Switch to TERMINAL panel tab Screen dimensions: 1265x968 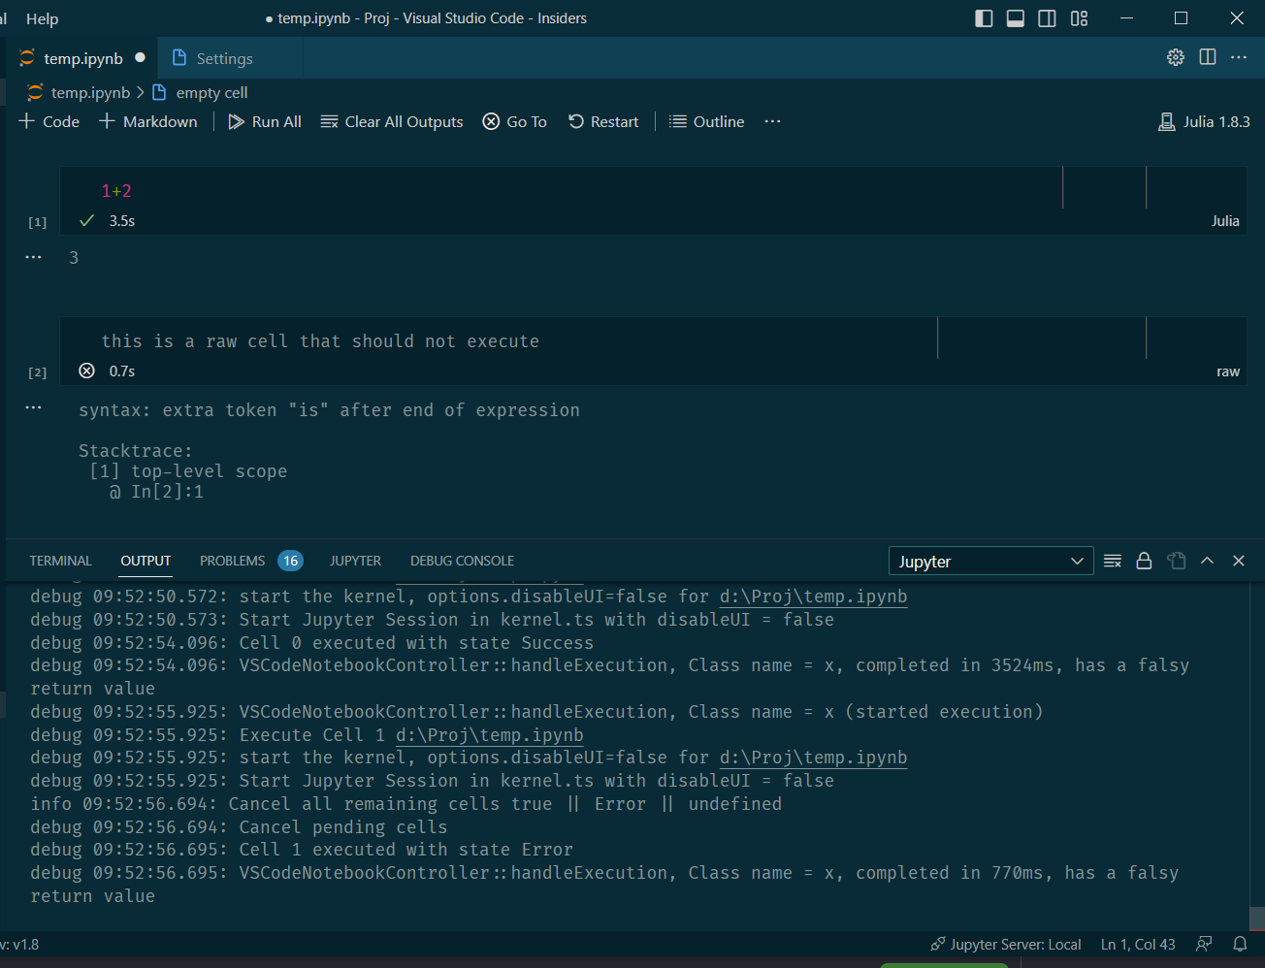coord(60,561)
